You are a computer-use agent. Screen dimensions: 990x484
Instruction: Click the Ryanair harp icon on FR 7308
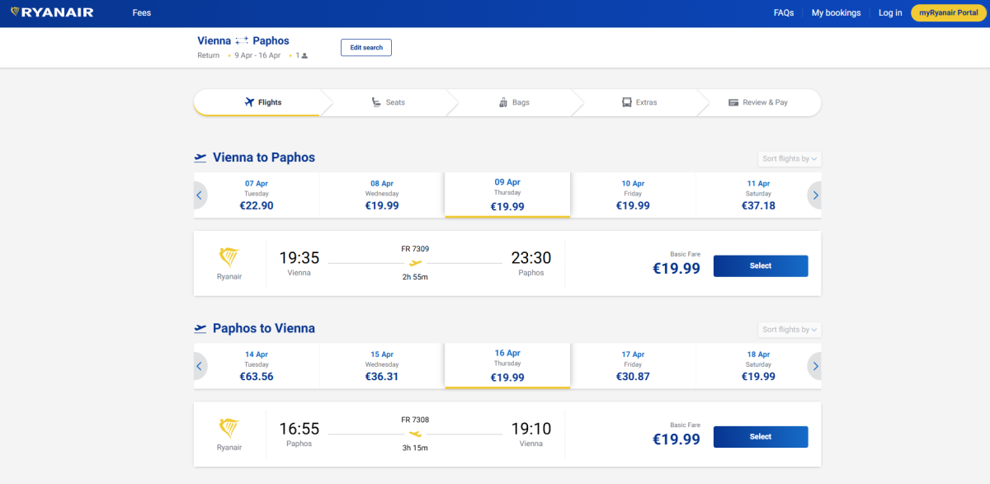pyautogui.click(x=229, y=428)
